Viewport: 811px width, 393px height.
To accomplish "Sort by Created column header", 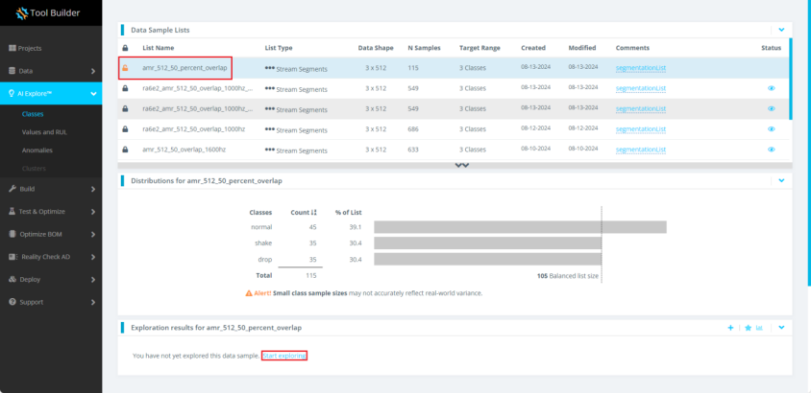I will coord(533,48).
